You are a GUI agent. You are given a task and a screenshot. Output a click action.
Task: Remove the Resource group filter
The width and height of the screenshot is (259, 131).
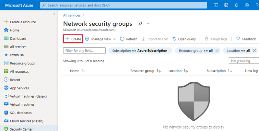217,51
